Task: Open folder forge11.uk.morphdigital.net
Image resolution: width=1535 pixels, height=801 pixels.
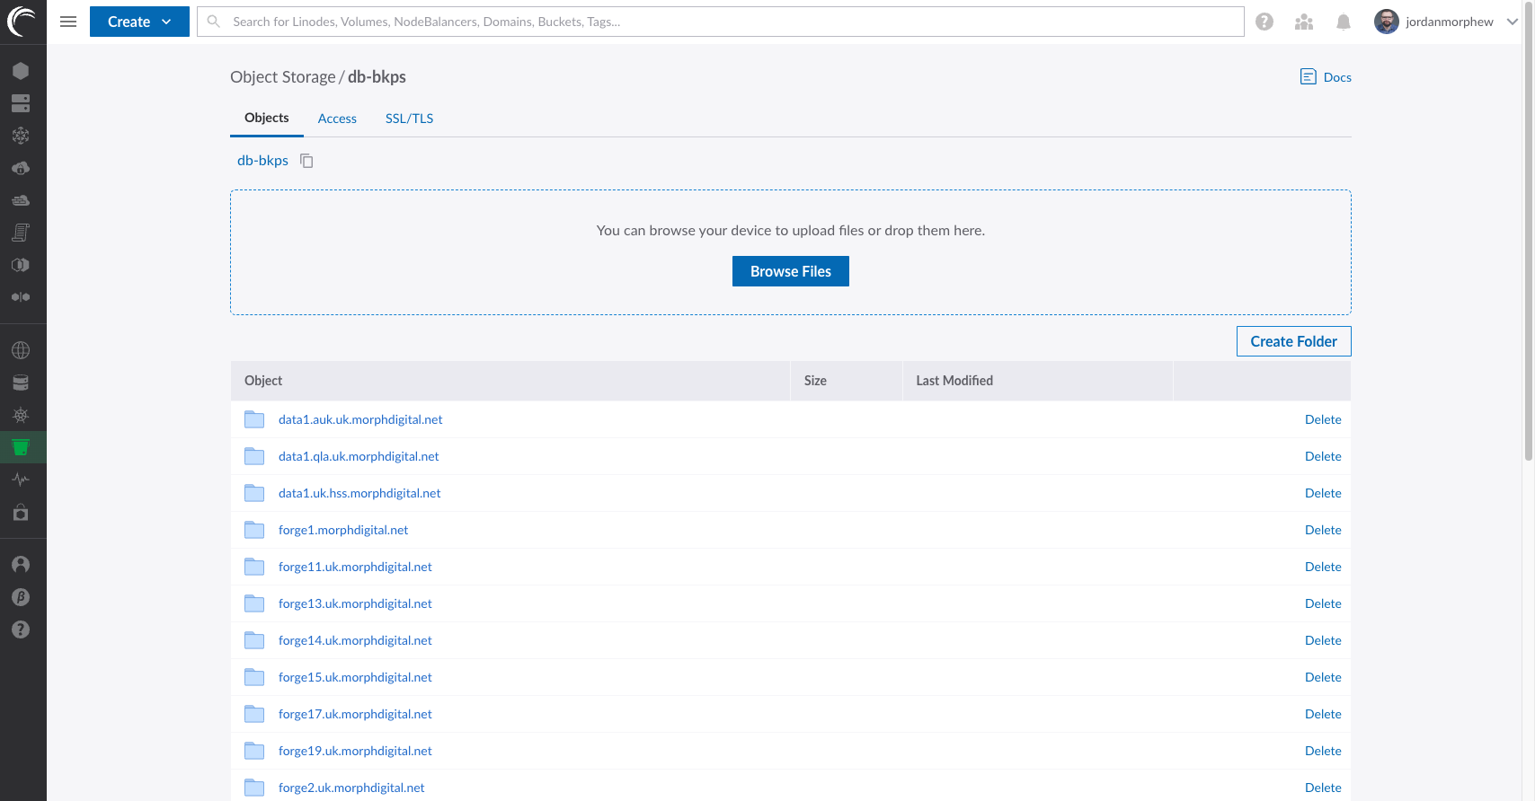Action: pos(355,567)
